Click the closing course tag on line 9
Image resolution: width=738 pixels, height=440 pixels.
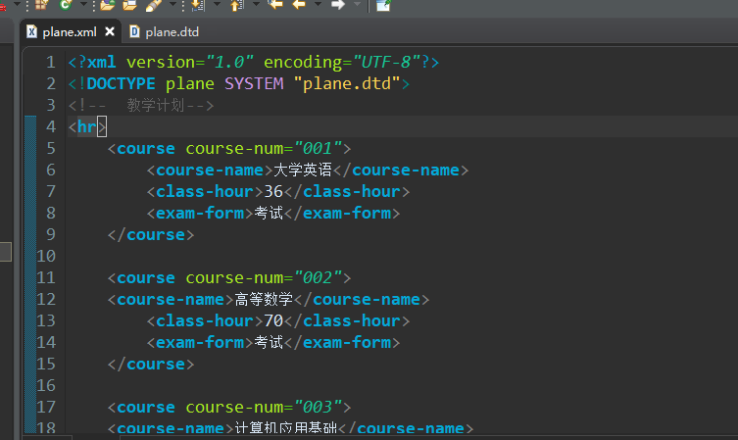[151, 235]
